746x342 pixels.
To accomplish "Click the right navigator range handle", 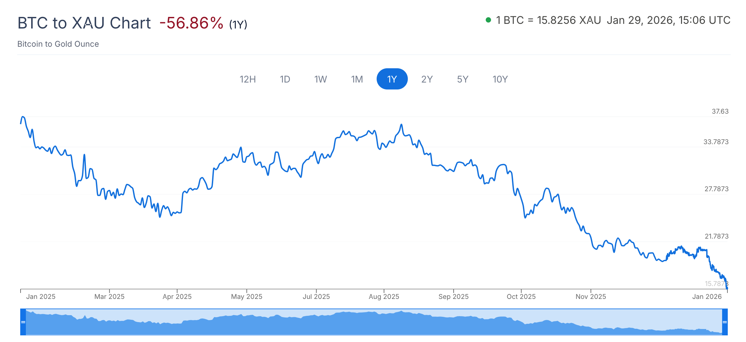I will pos(725,322).
